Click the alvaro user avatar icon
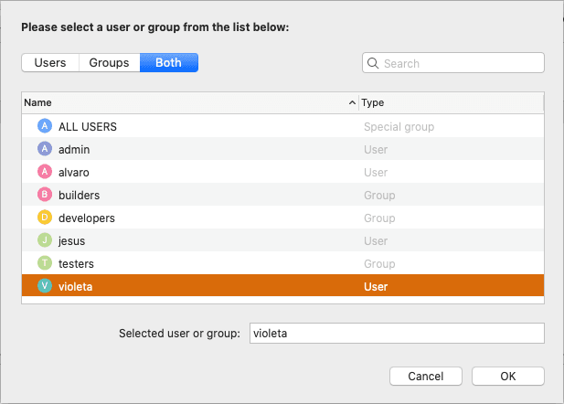Viewport: 564px width, 404px height. pos(45,172)
